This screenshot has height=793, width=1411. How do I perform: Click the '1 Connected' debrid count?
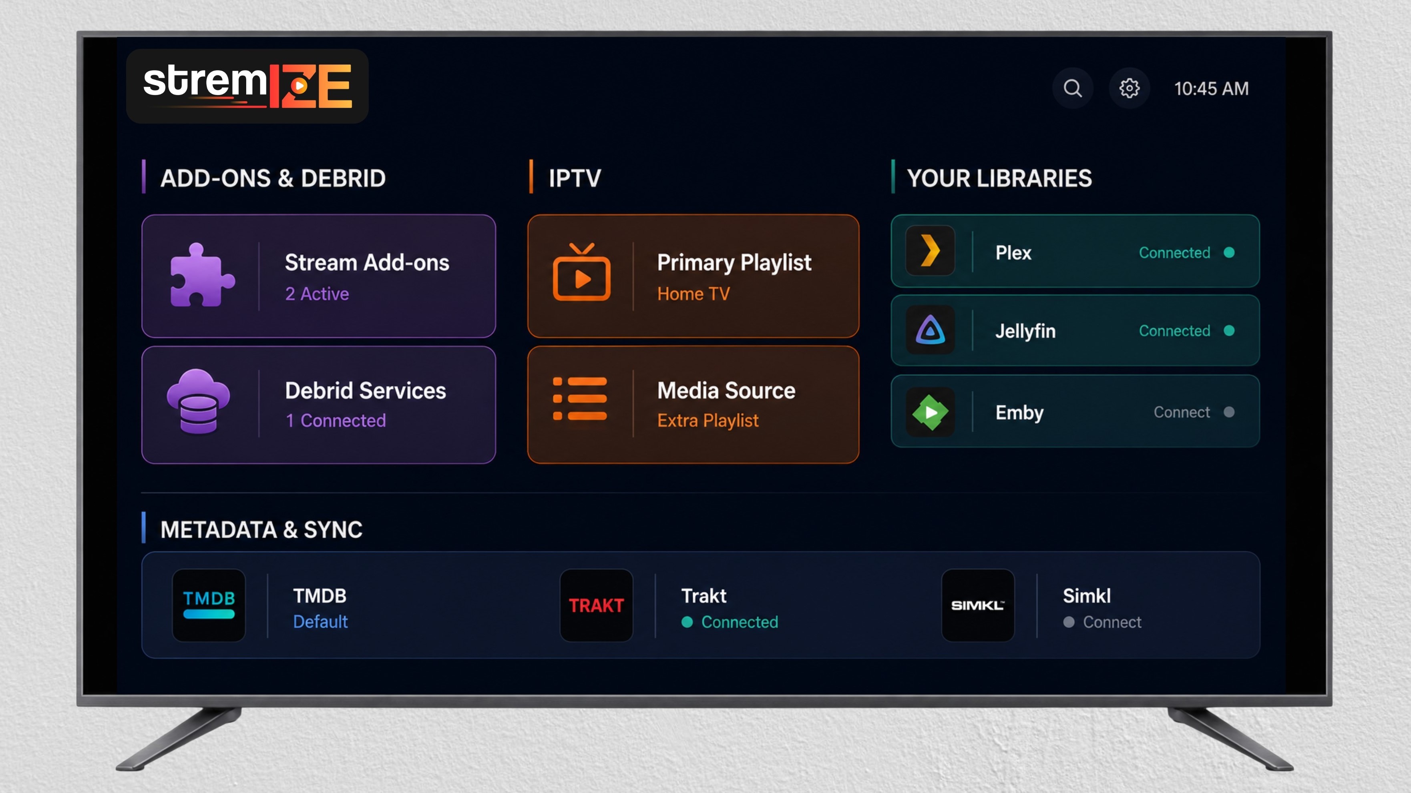tap(335, 421)
